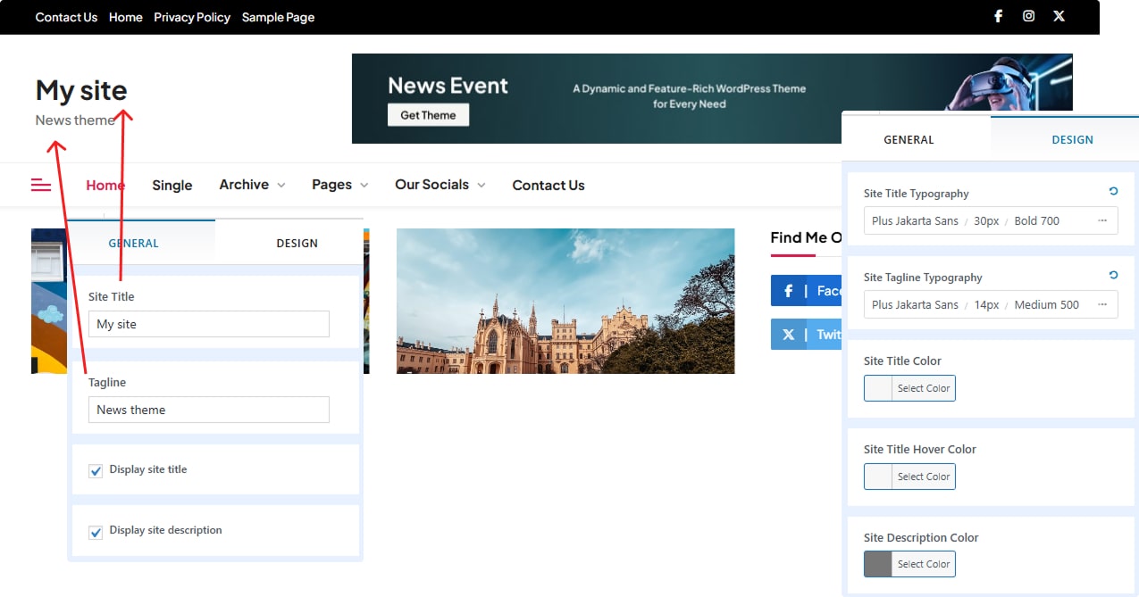This screenshot has width=1139, height=597.
Task: Open Site Tagline Typography ellipsis options
Action: point(1102,304)
